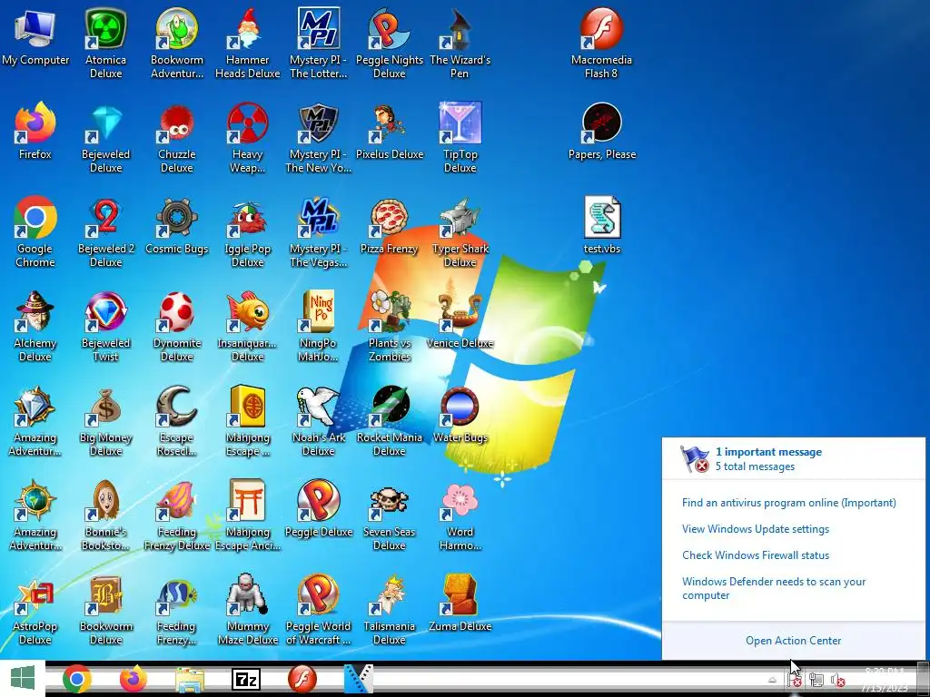The width and height of the screenshot is (930, 697).
Task: Select the Firefox desktop shortcut
Action: [35, 123]
